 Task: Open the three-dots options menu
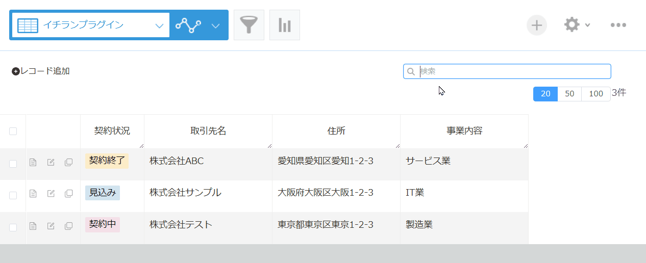pos(618,25)
